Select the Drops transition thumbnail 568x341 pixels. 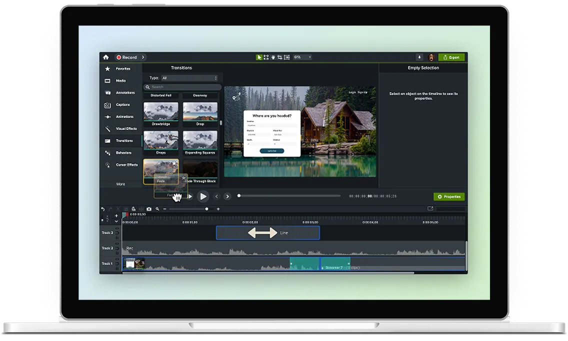click(x=161, y=143)
